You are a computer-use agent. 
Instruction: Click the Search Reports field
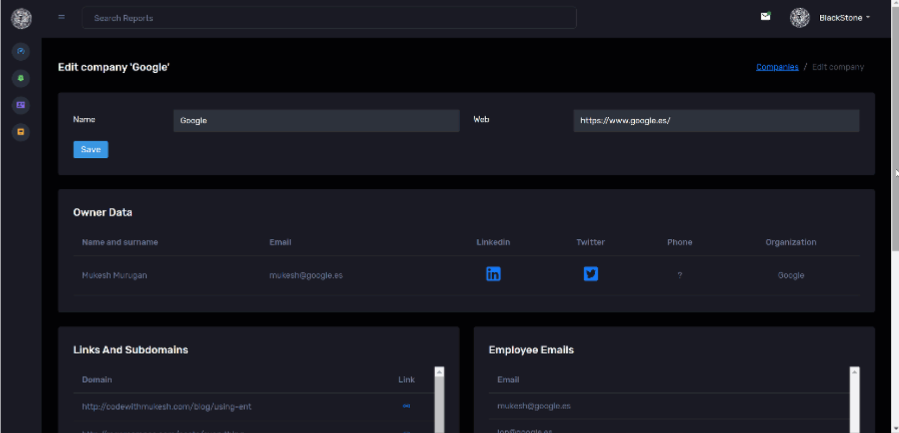coord(329,18)
